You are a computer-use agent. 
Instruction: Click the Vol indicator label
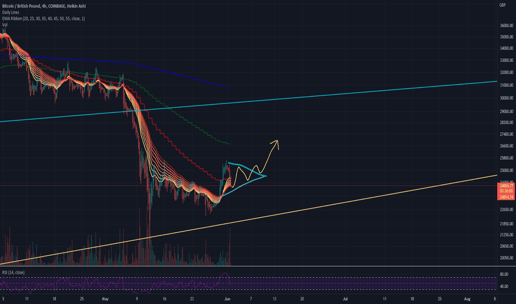pyautogui.click(x=4, y=25)
